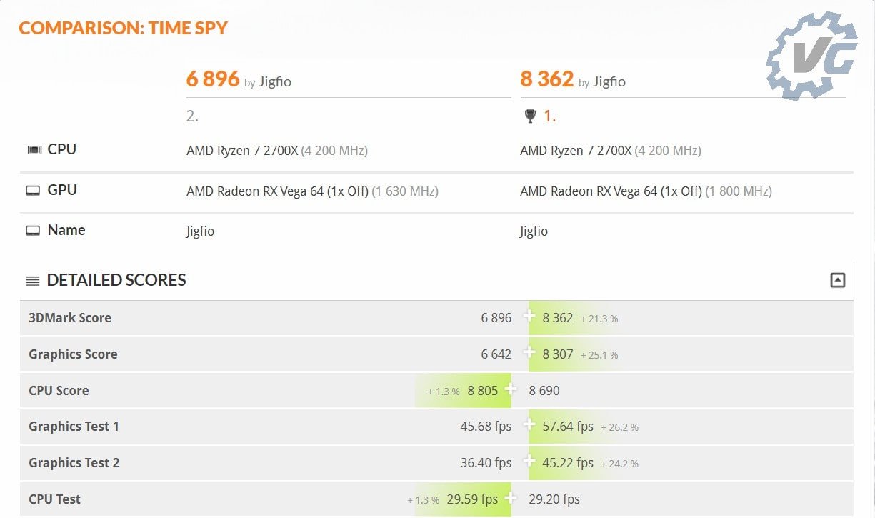Image resolution: width=875 pixels, height=518 pixels.
Task: Collapse the Detailed Scores section
Action: (838, 280)
